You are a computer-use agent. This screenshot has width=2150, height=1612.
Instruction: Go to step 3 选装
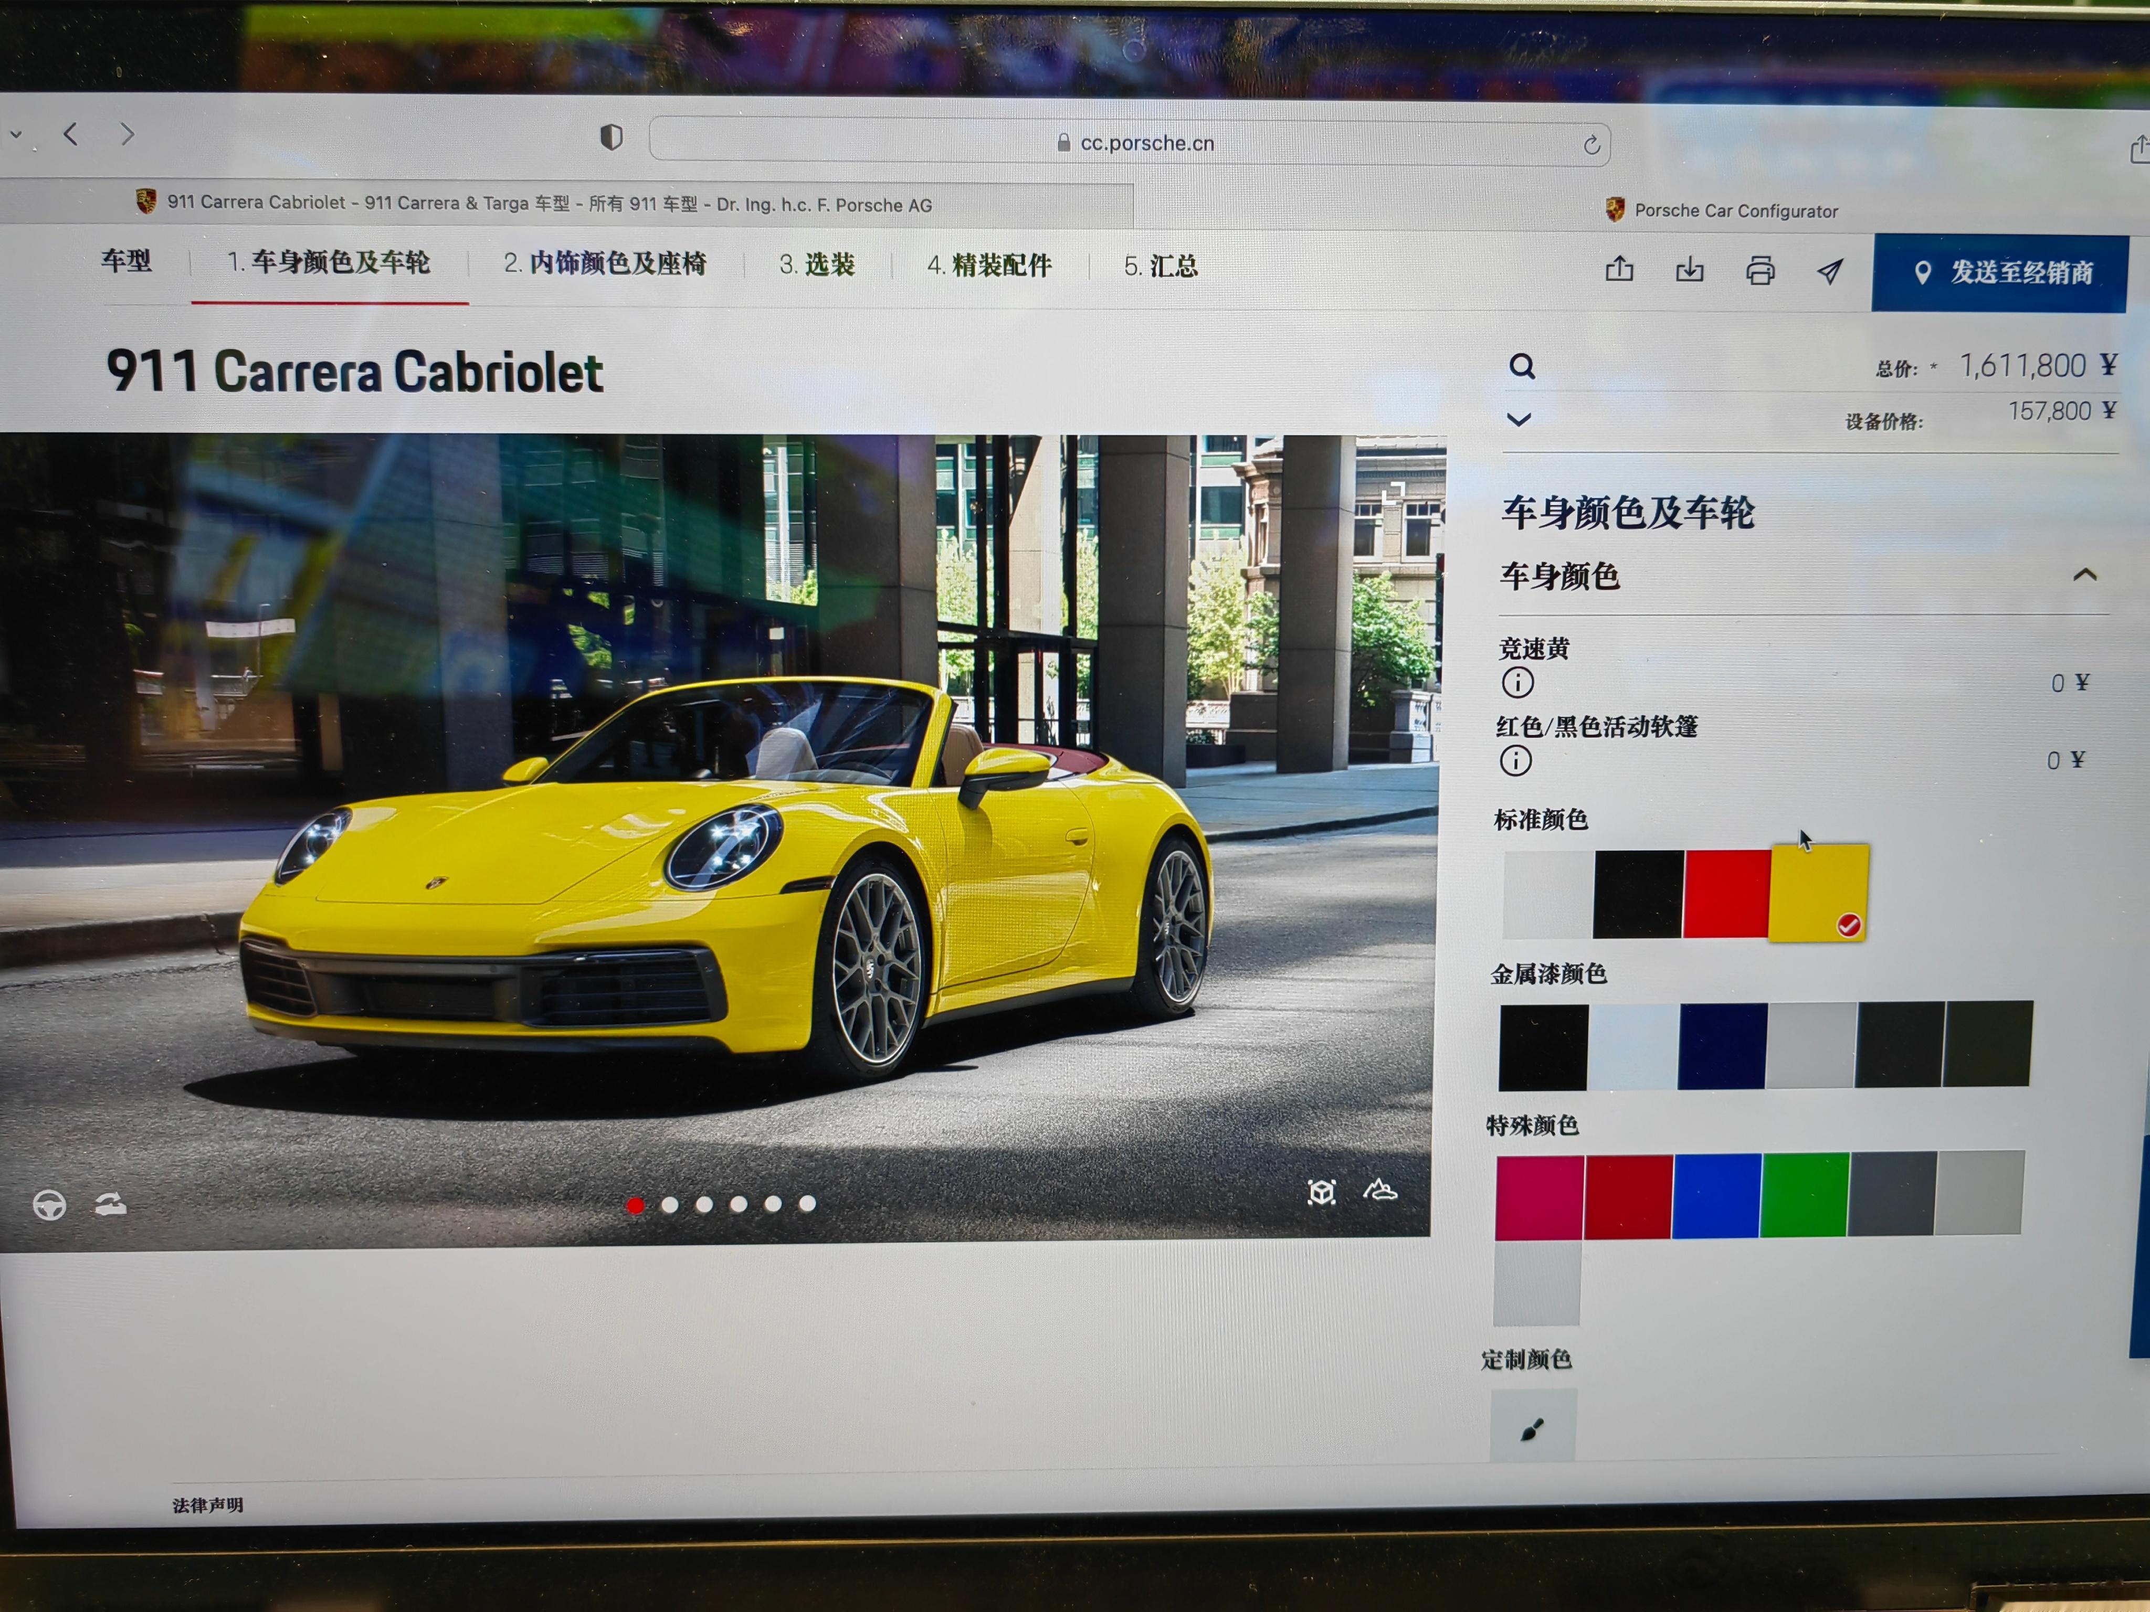816,264
